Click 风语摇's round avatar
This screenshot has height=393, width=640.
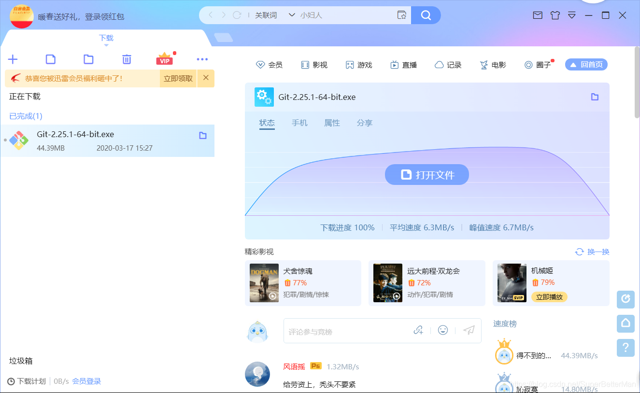tap(257, 374)
